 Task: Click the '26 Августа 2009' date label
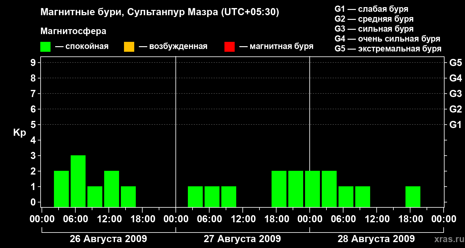108,239
